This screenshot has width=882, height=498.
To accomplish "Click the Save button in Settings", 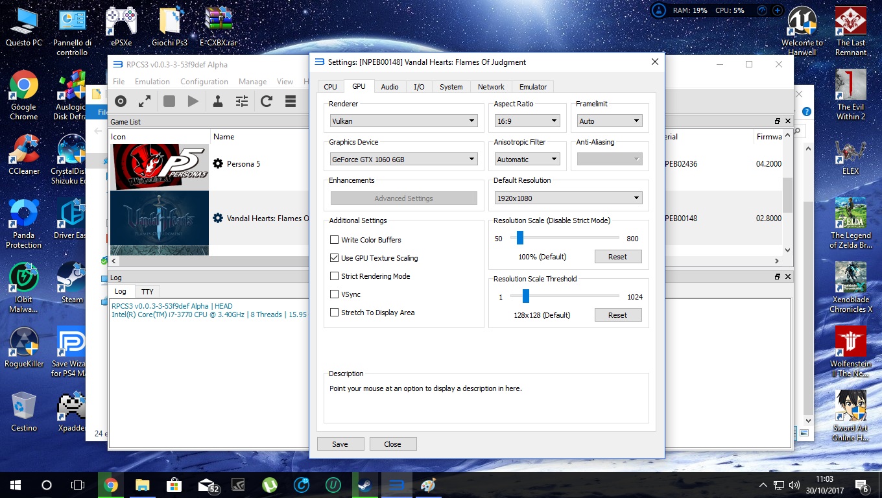I will coord(340,444).
